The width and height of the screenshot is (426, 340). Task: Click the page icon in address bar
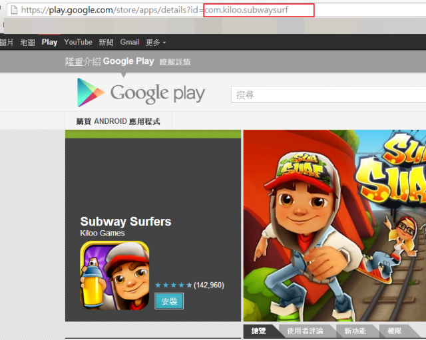point(13,10)
